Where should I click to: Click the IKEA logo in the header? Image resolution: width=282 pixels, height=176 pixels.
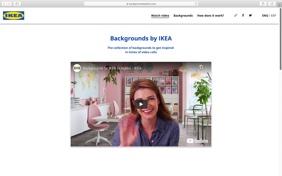(x=14, y=15)
